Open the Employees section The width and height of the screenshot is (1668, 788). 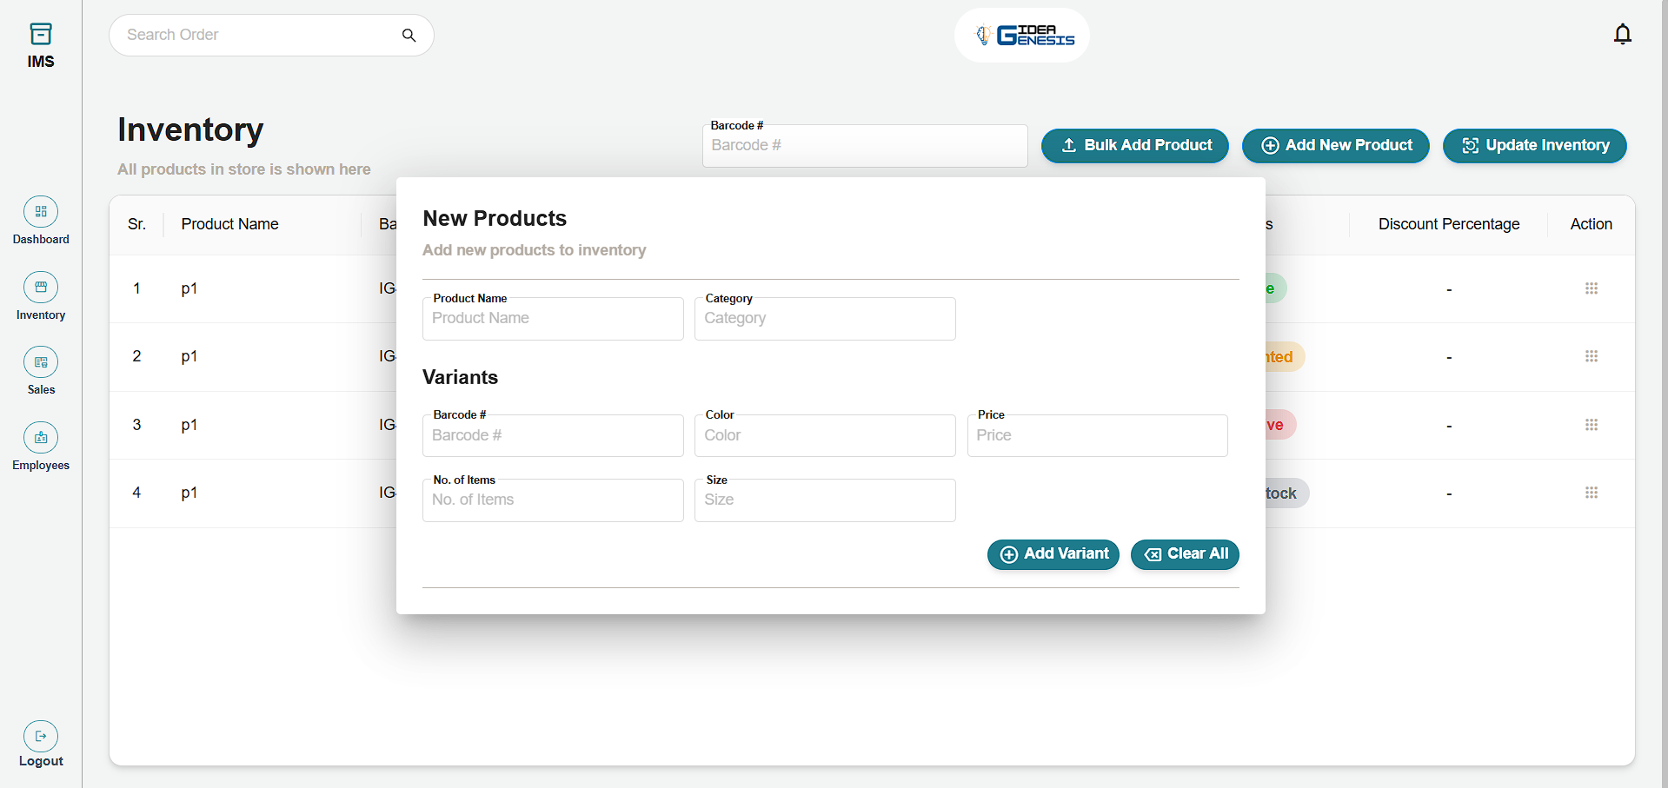click(x=41, y=438)
